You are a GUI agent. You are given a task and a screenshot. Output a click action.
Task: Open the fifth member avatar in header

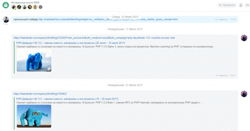coord(35,7)
